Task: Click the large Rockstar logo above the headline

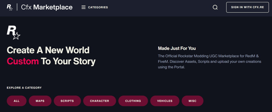Action: pyautogui.click(x=13, y=32)
